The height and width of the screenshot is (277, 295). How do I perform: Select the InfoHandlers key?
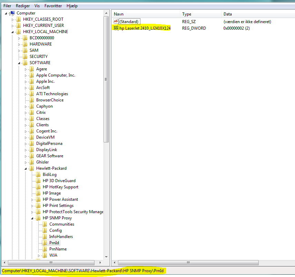[x=61, y=237]
